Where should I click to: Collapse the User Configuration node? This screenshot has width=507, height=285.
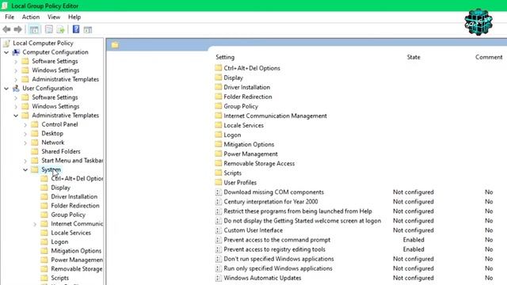coord(6,88)
